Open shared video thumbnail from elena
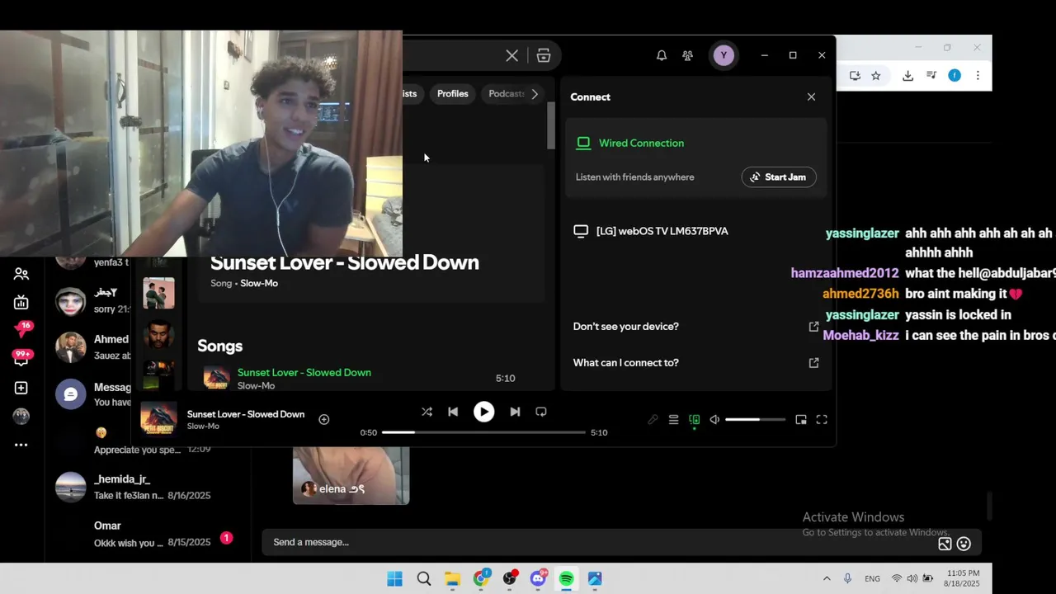 351,475
